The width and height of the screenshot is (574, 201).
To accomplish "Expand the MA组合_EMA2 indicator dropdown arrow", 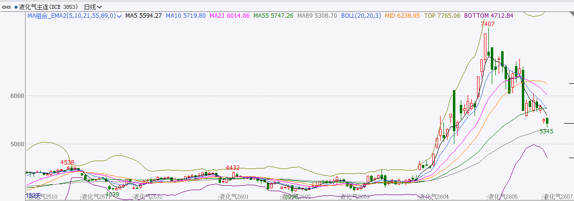I will tap(120, 16).
